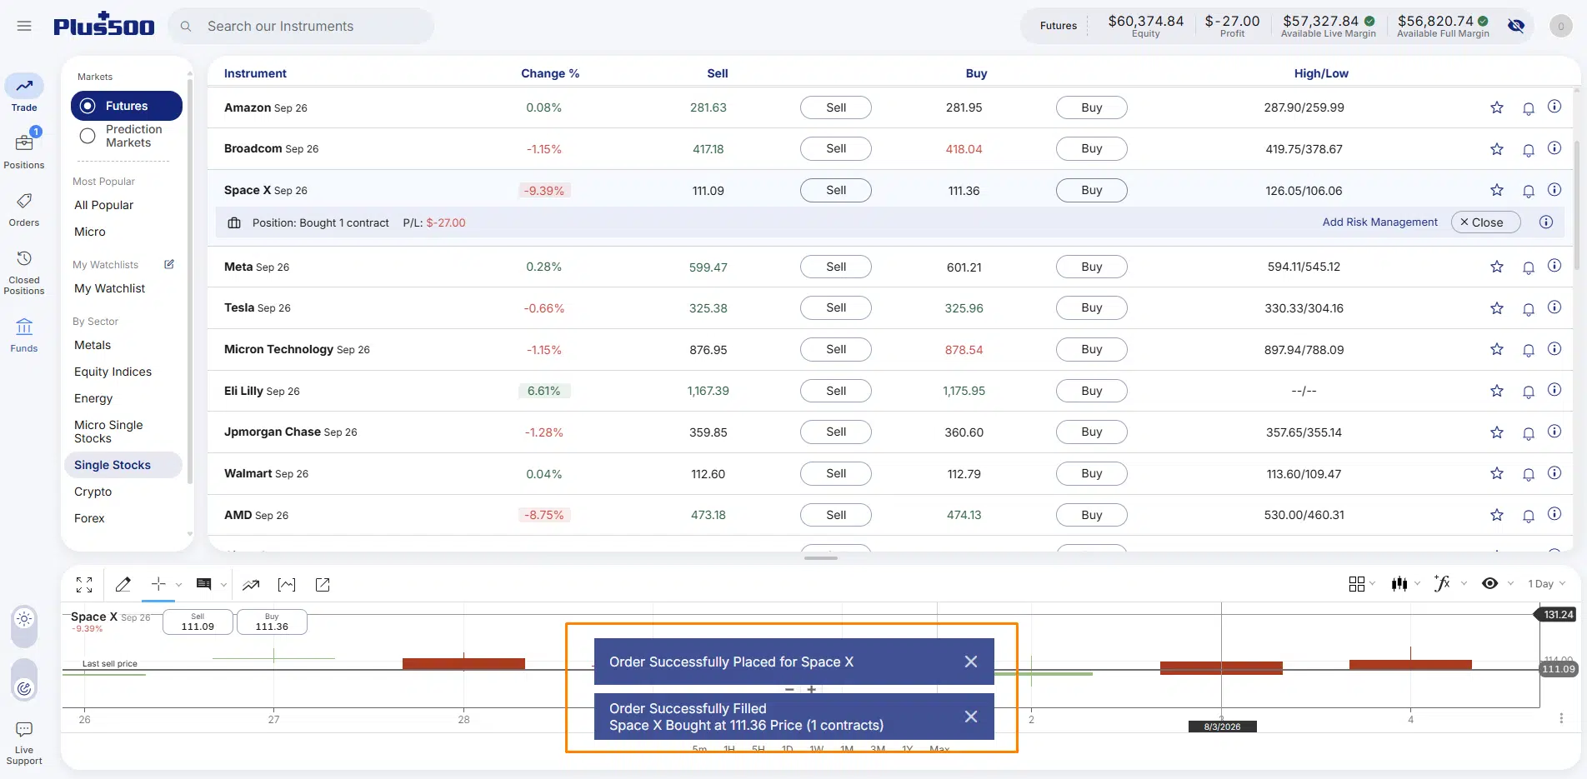Open Crypto sector category
Screen dimensions: 1587x779
click(x=93, y=492)
